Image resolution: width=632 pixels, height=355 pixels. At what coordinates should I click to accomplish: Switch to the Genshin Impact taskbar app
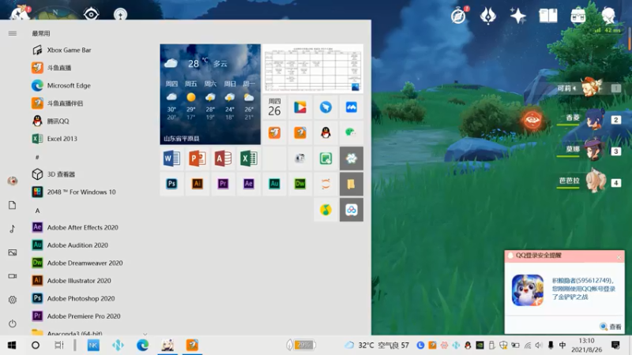(x=167, y=346)
